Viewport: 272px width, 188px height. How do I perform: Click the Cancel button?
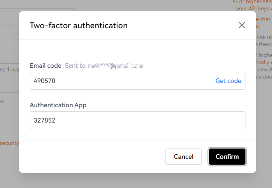tap(183, 157)
